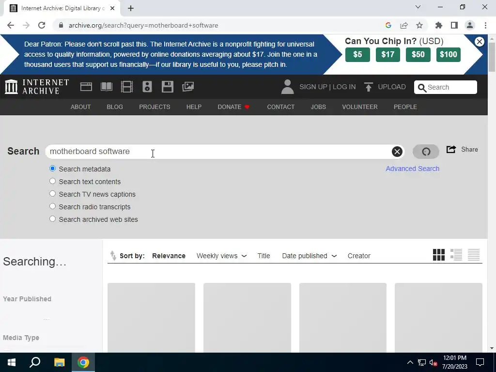Close the donation banner

(x=479, y=42)
